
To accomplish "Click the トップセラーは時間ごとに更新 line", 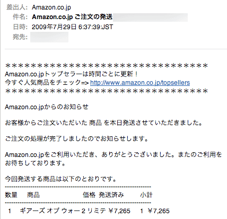I will click(72, 74).
